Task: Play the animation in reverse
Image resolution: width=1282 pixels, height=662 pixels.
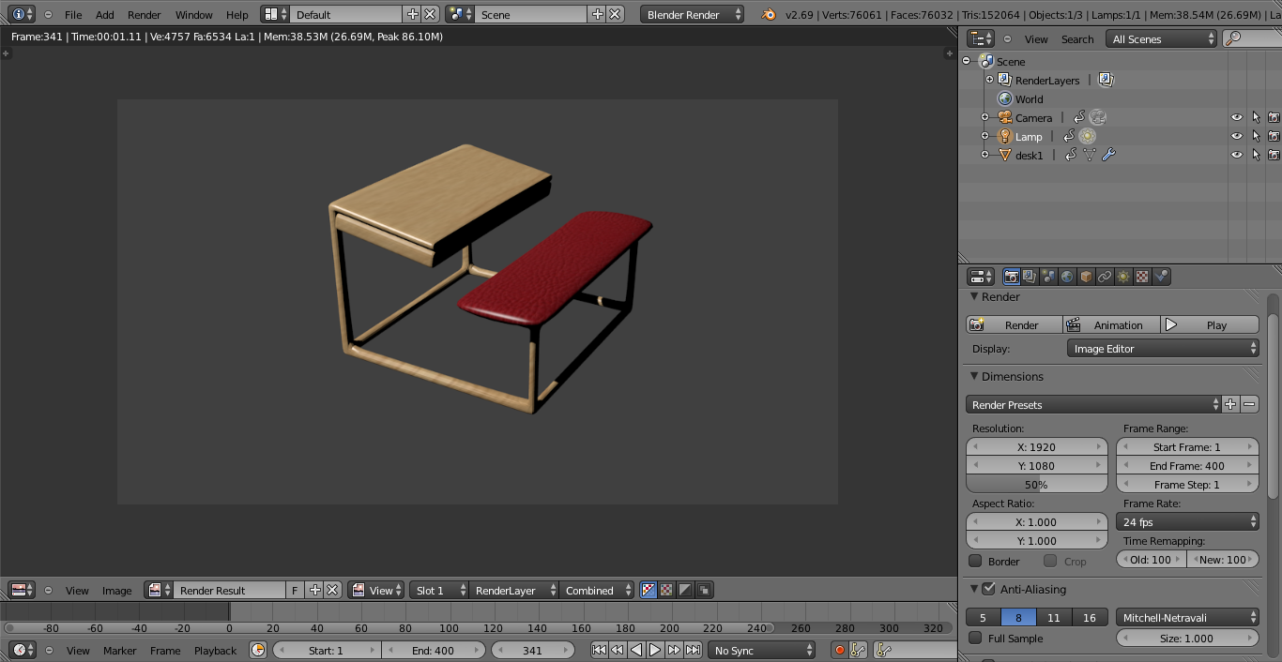Action: (x=636, y=650)
